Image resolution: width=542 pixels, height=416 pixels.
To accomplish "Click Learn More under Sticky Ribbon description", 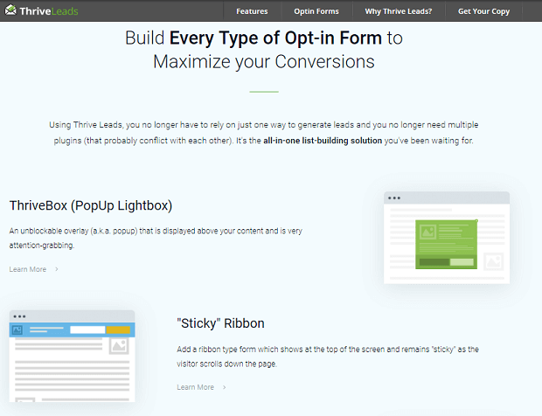I will [x=195, y=387].
